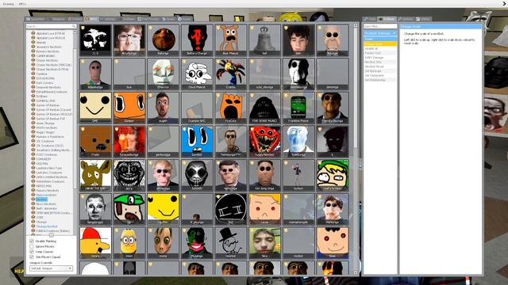Click the NPC search field

click(x=51, y=26)
